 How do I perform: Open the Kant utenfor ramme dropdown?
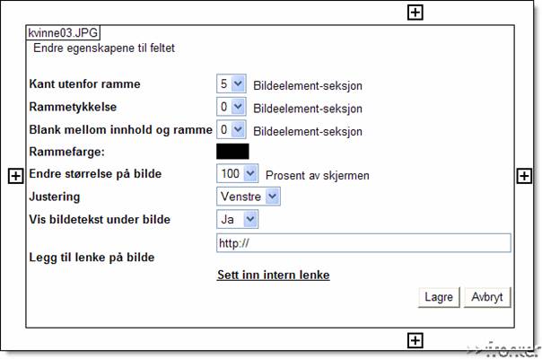tap(232, 83)
